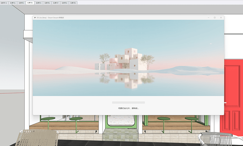Viewport: 243px width, 146px height.
Task: Select the 场景号2 scene tab
Action: (13, 2)
